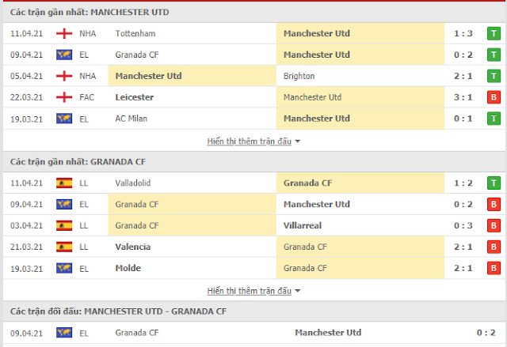Click Europa League icon in 19.03.21 AC Milan row
This screenshot has height=347, width=507.
pos(64,119)
